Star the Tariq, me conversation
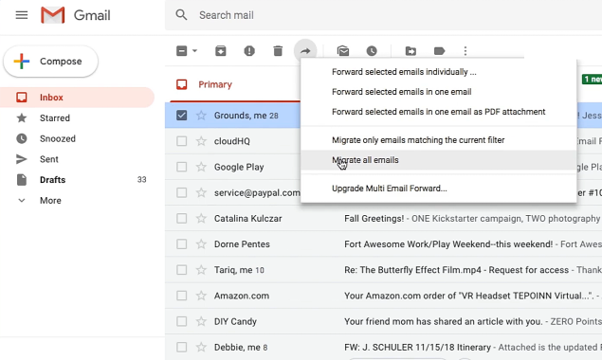Screen dimensions: 602x360 click(201, 270)
